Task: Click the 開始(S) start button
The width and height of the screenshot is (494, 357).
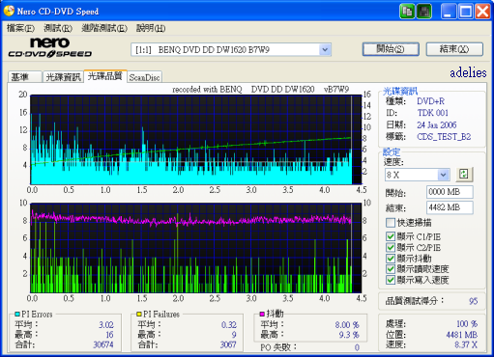Action: pos(391,49)
